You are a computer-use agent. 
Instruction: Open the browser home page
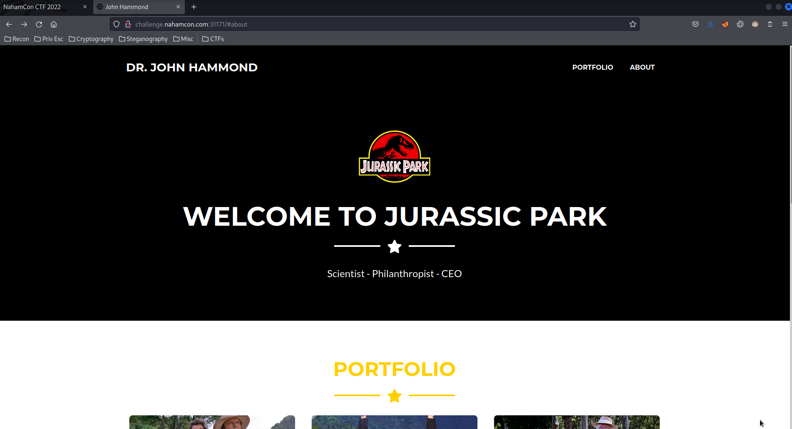54,24
